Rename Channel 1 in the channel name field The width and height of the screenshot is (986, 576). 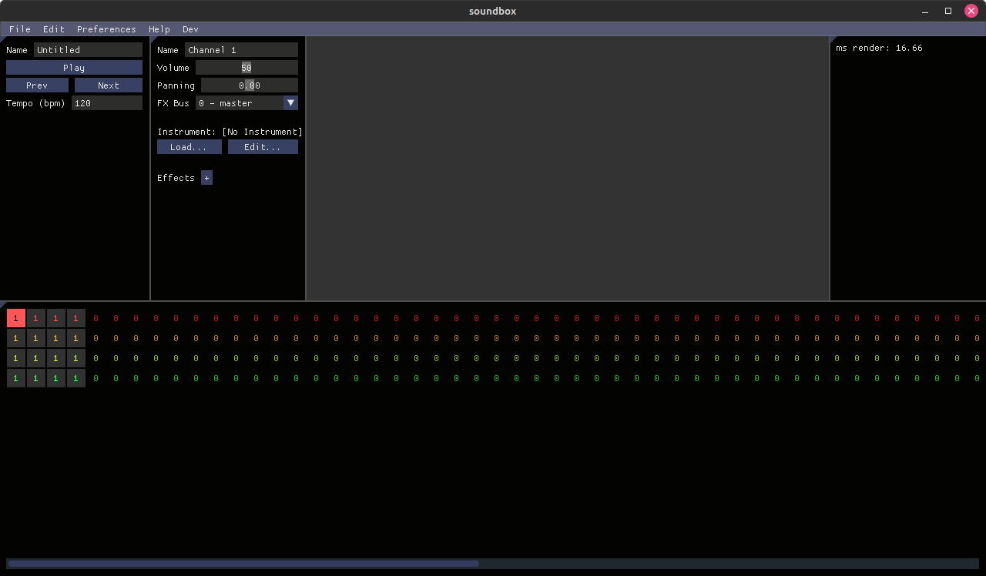pos(241,49)
